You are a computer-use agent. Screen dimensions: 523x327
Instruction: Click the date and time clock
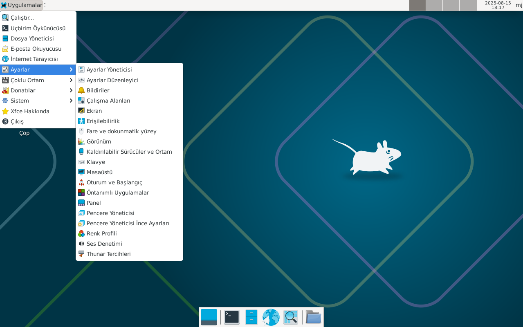(x=498, y=5)
